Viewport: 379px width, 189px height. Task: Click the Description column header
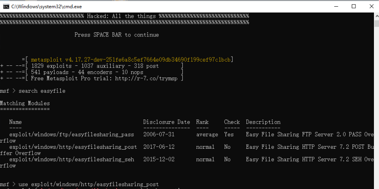pyautogui.click(x=263, y=122)
